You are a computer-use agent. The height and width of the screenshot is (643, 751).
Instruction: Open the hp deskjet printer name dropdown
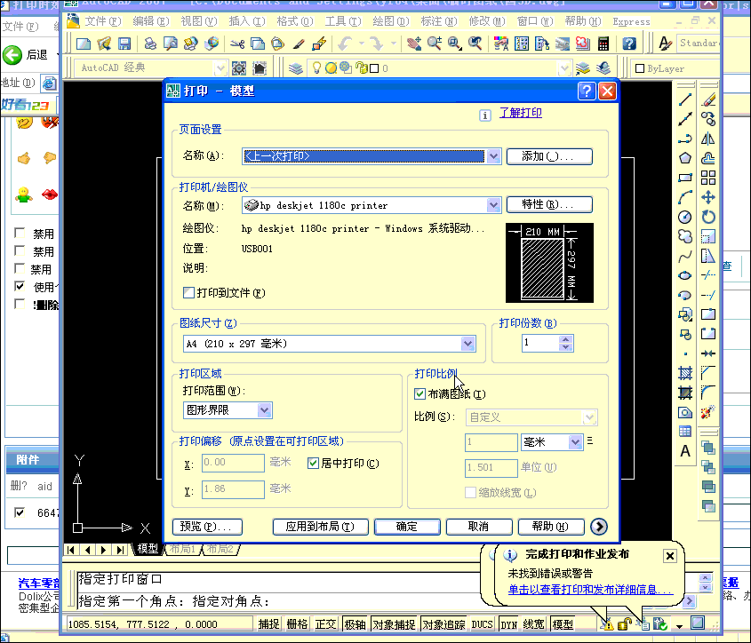492,204
